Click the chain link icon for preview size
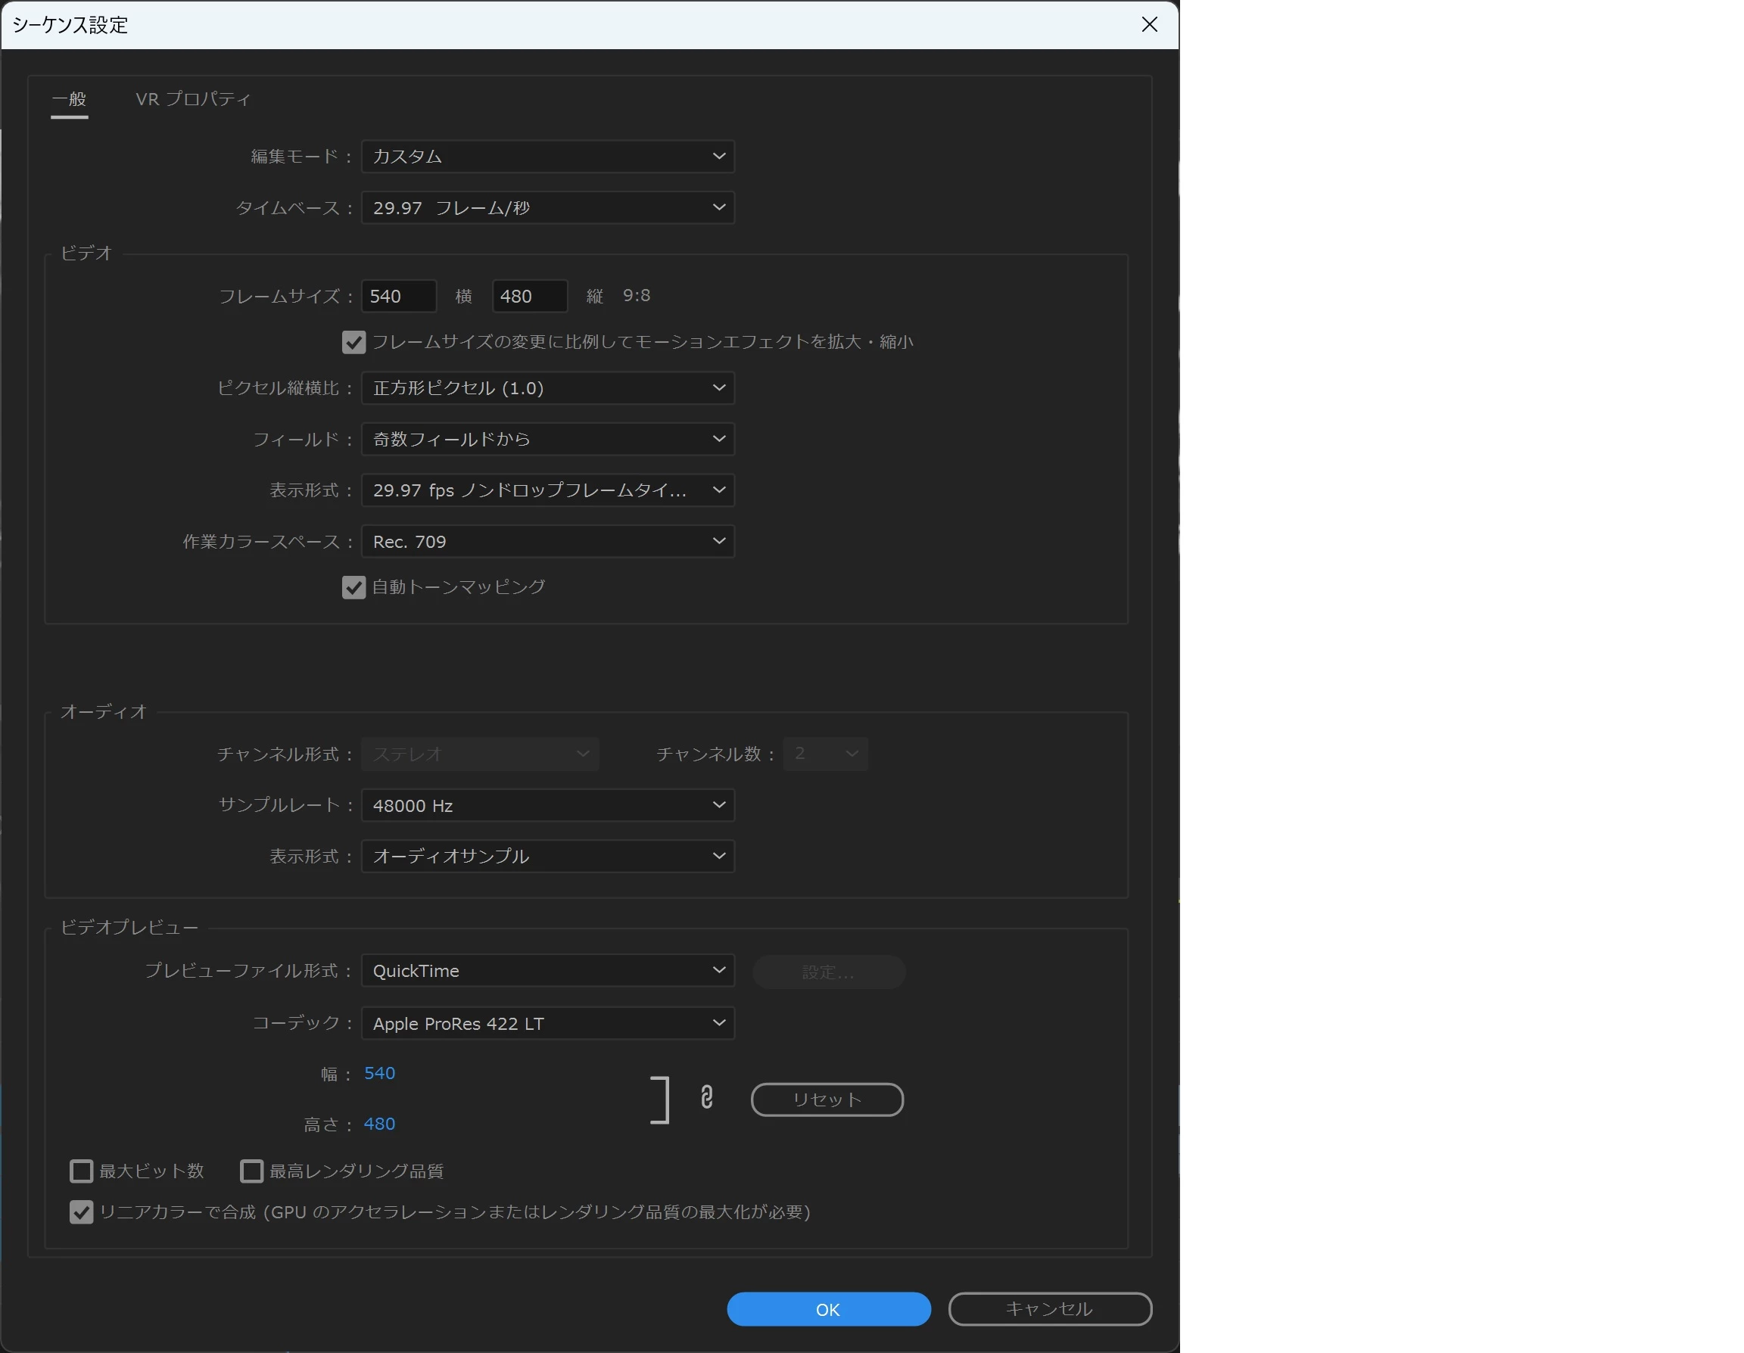 (x=706, y=1097)
